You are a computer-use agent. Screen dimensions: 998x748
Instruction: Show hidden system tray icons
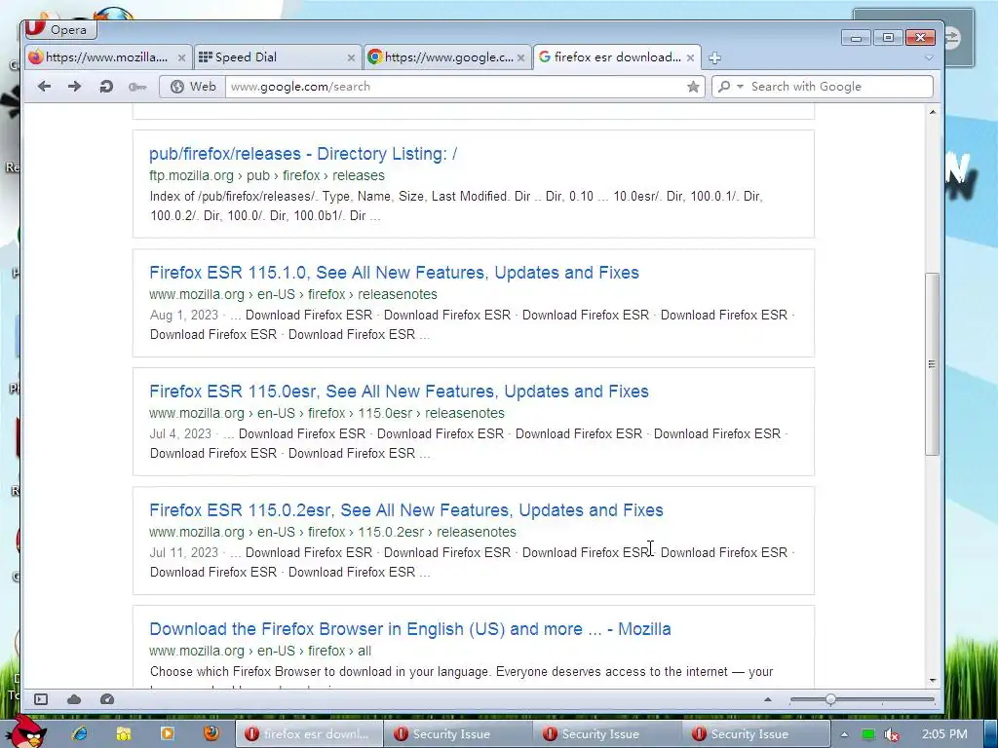(844, 734)
